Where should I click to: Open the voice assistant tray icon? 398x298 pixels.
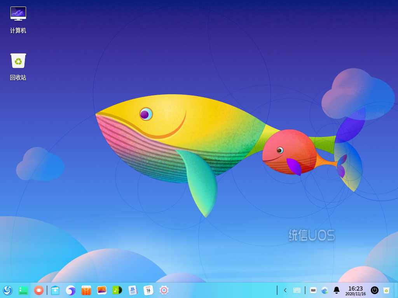point(325,290)
